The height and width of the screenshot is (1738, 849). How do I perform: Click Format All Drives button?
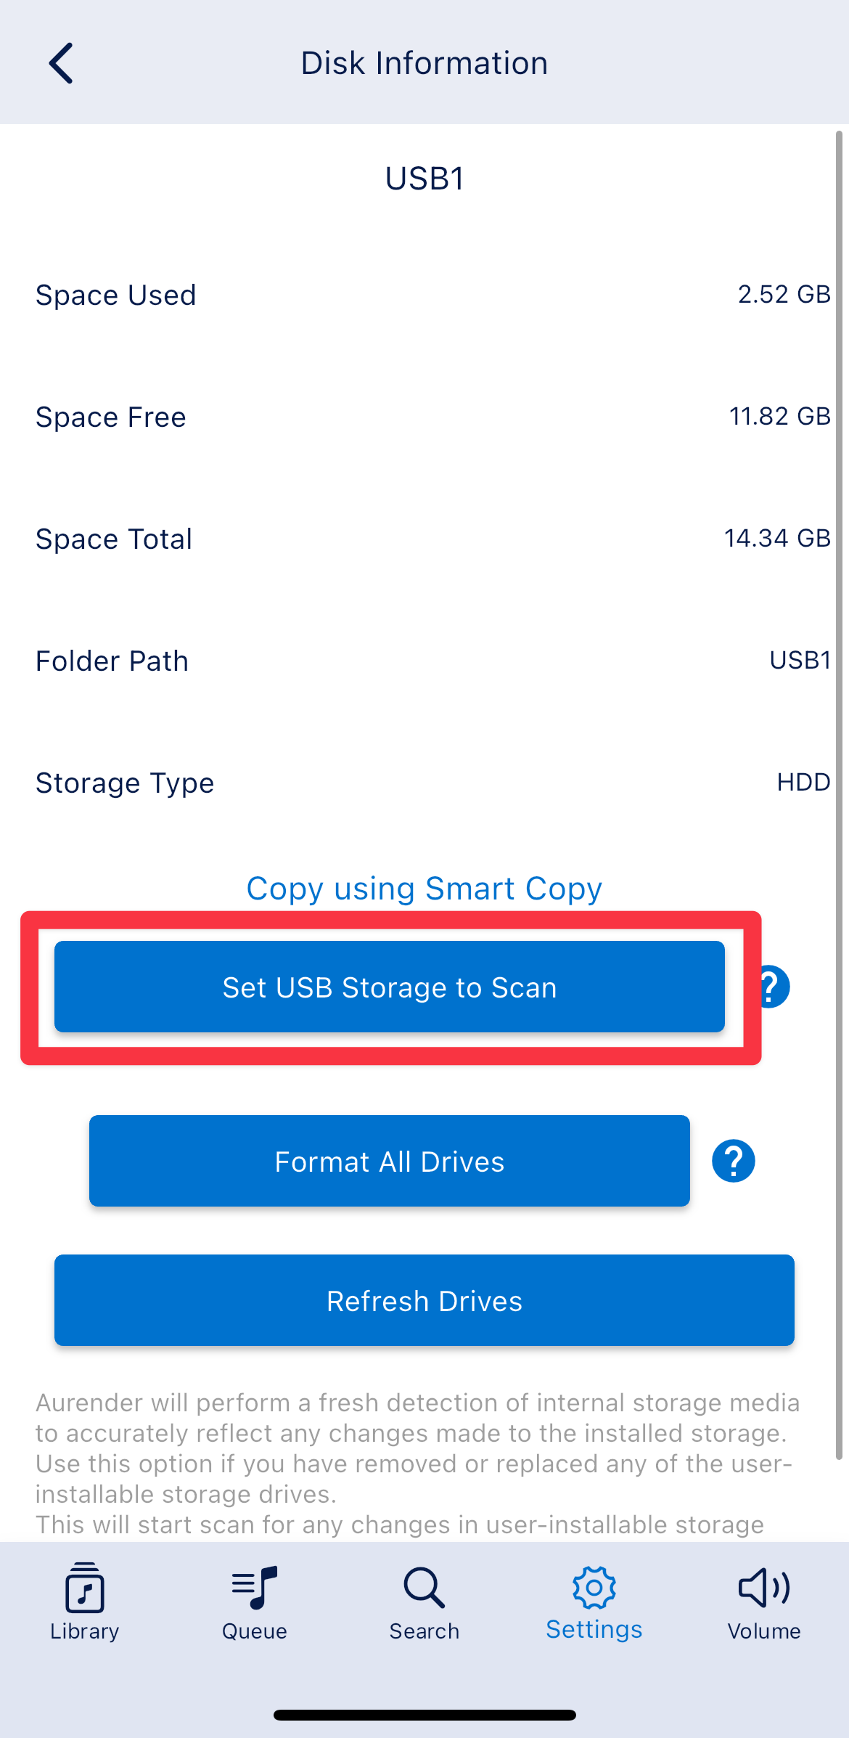pos(390,1161)
